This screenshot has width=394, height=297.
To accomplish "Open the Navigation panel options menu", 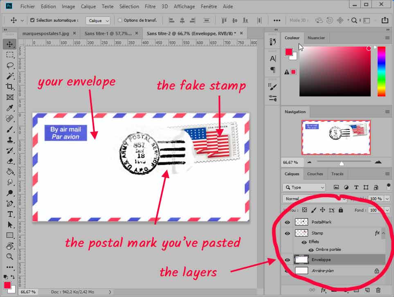I will pos(387,112).
